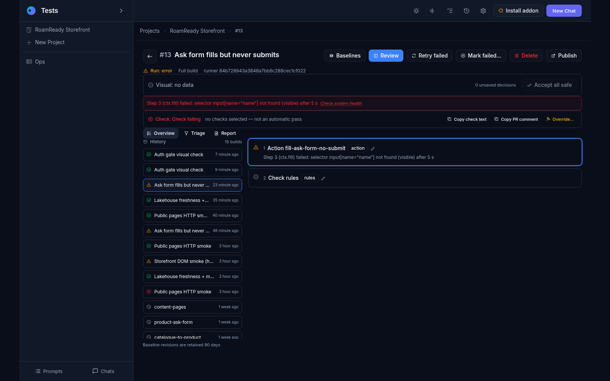Toggle light/dark theme sun icon
610x381 pixels.
point(416,11)
